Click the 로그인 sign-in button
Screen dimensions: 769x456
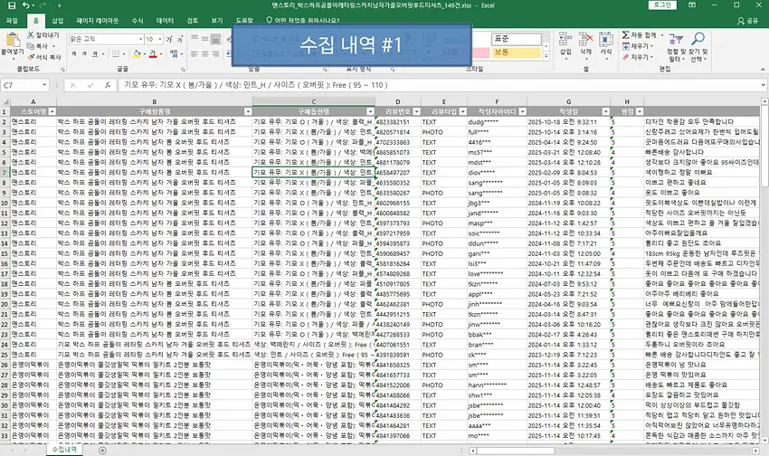(662, 5)
